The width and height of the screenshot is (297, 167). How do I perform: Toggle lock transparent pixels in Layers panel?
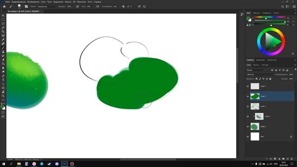tap(257, 79)
